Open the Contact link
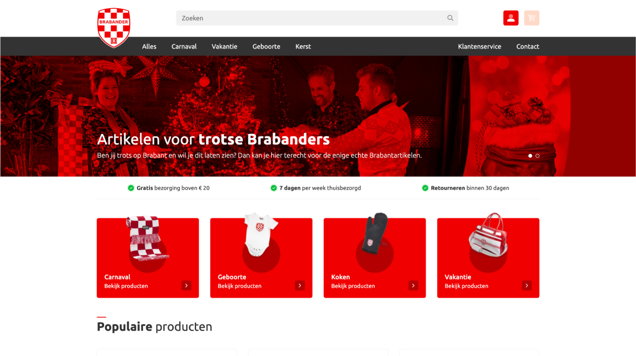This screenshot has width=636, height=356. [528, 46]
